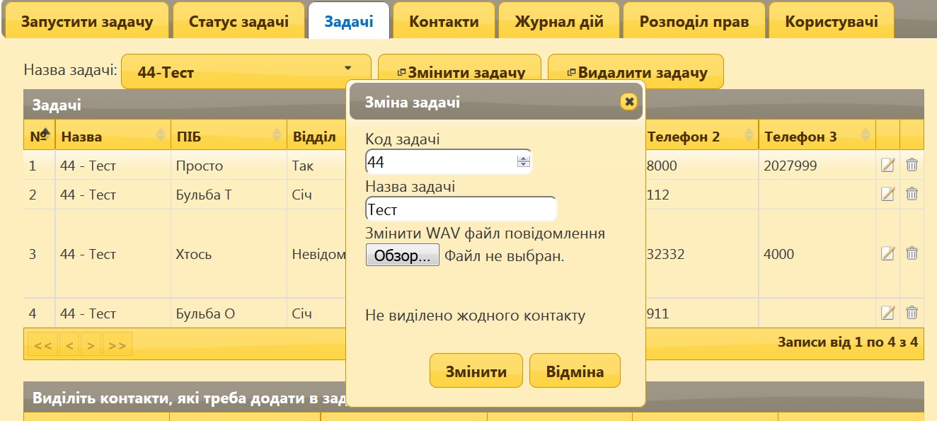Screen dimensions: 937x421
Task: Adjust the Код задачі spinner arrows
Action: pos(524,162)
